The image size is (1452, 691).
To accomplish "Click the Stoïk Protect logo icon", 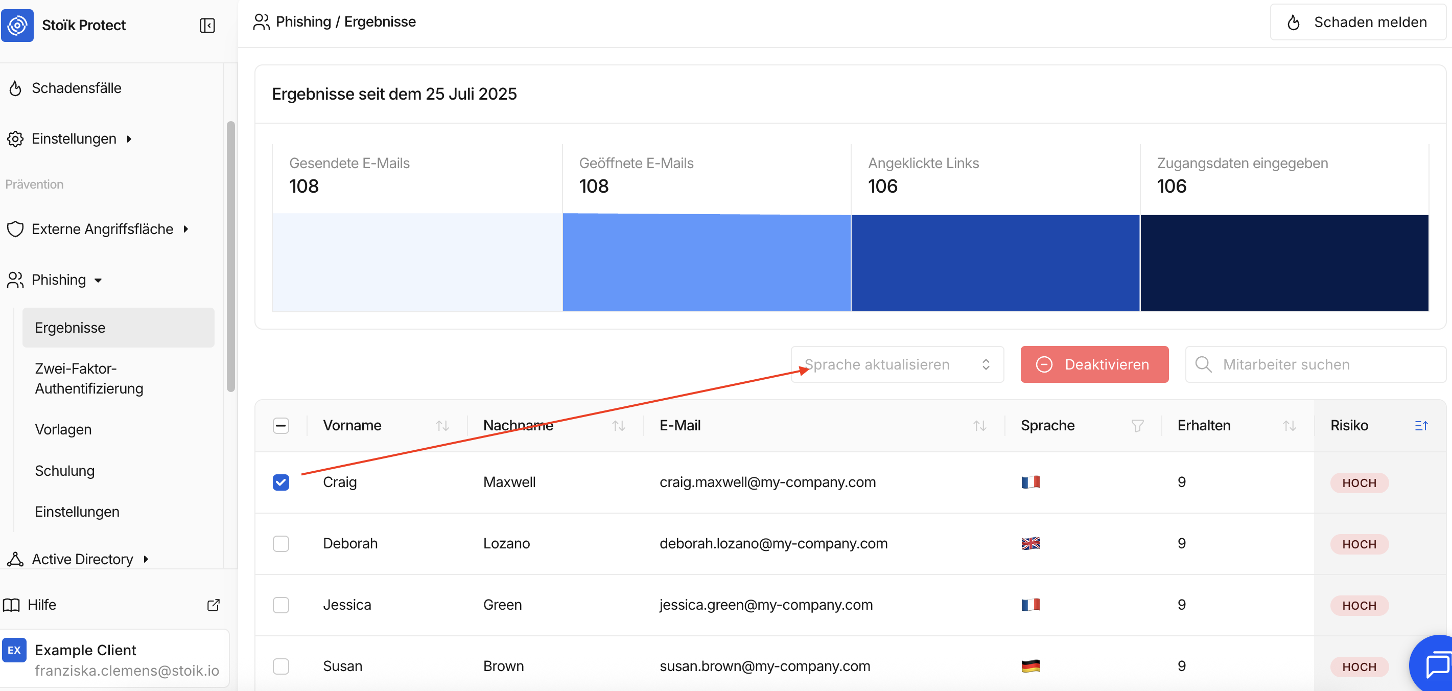I will pyautogui.click(x=17, y=25).
